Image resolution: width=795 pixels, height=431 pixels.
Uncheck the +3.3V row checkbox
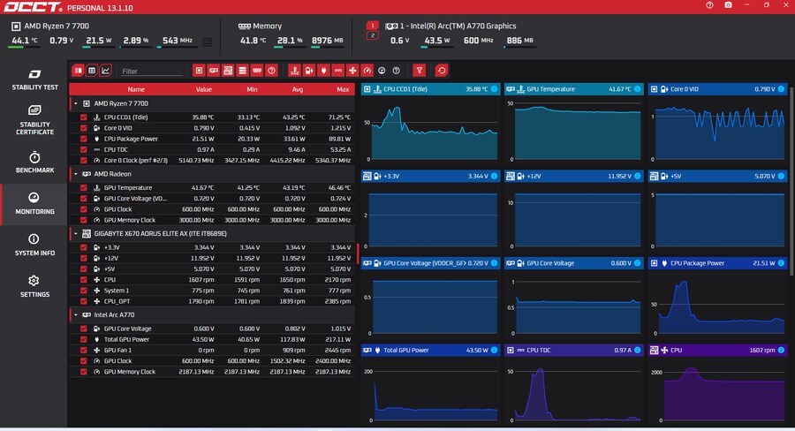coord(84,247)
